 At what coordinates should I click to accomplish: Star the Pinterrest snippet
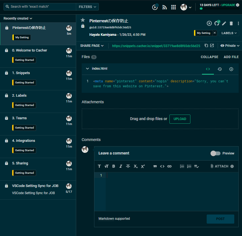tap(83, 20)
